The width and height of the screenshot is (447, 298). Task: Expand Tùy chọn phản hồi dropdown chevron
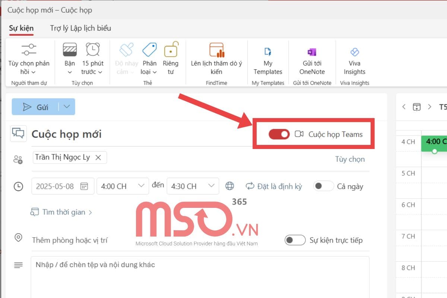tap(34, 72)
